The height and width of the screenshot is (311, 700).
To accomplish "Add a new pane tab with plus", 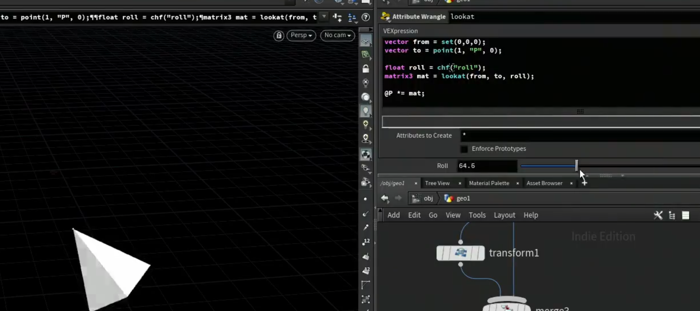I will click(x=584, y=183).
